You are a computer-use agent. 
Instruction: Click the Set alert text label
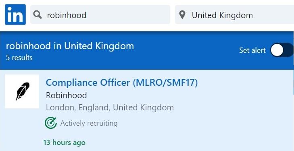point(252,50)
